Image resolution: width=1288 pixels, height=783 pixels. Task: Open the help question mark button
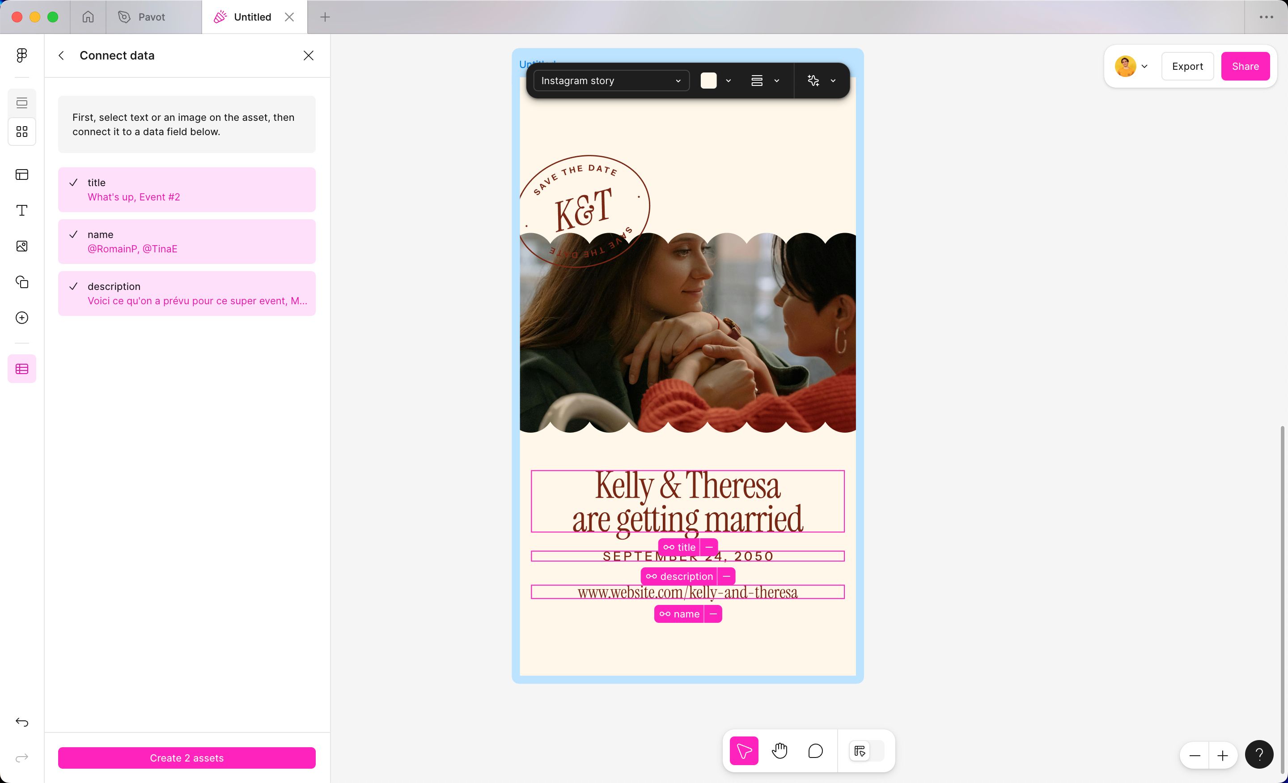coord(1259,755)
